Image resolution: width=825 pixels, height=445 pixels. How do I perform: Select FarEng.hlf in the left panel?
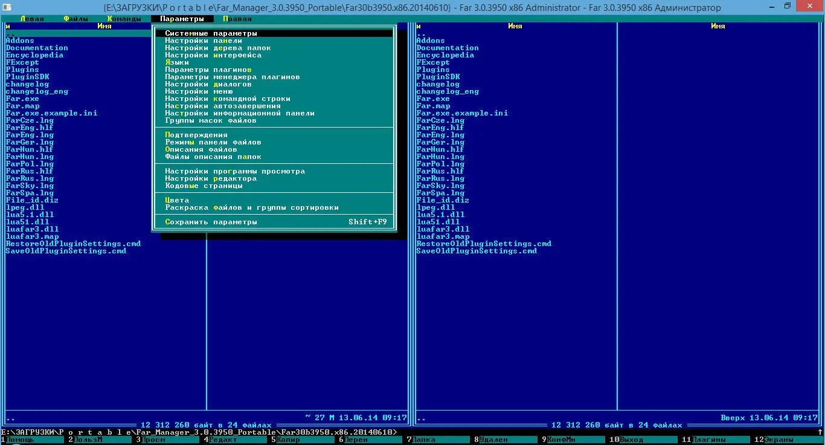(x=30, y=128)
